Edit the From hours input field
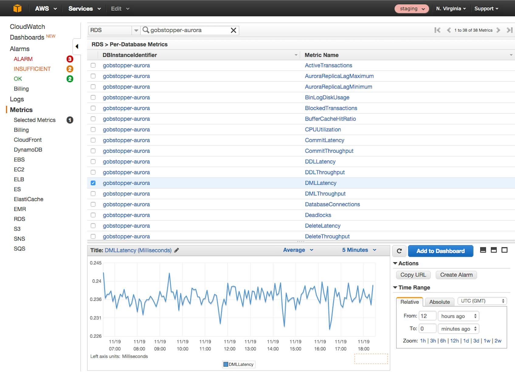 coord(427,316)
